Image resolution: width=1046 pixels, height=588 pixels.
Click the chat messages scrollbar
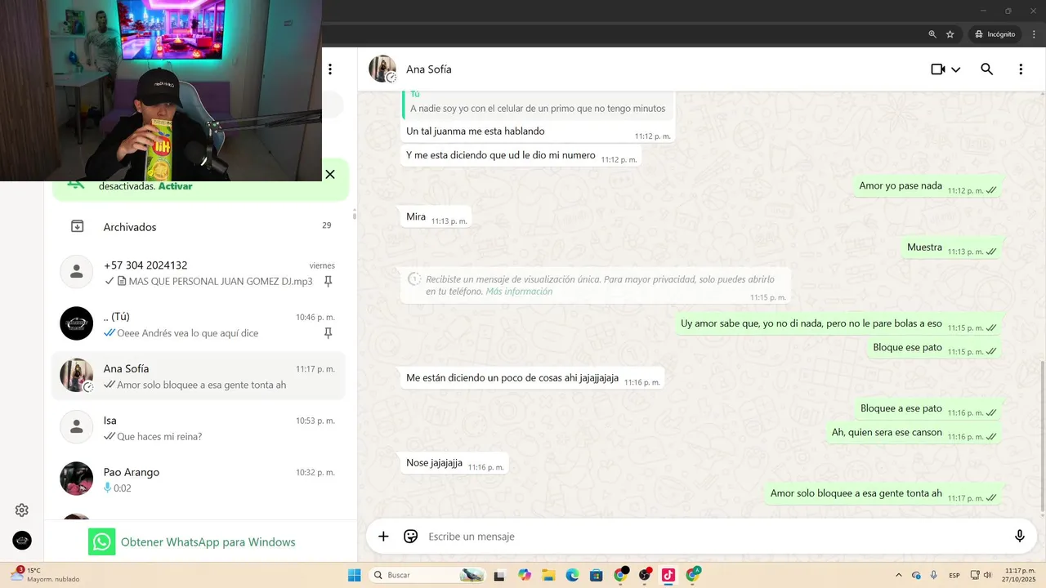click(x=1042, y=437)
